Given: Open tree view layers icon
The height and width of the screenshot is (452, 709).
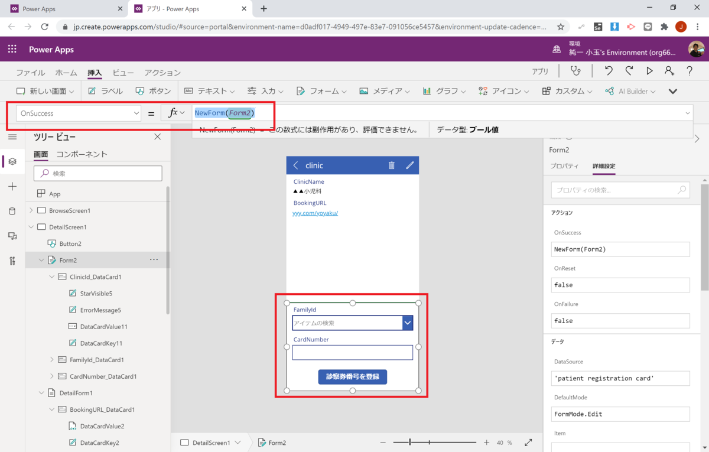Looking at the screenshot, I should (12, 161).
